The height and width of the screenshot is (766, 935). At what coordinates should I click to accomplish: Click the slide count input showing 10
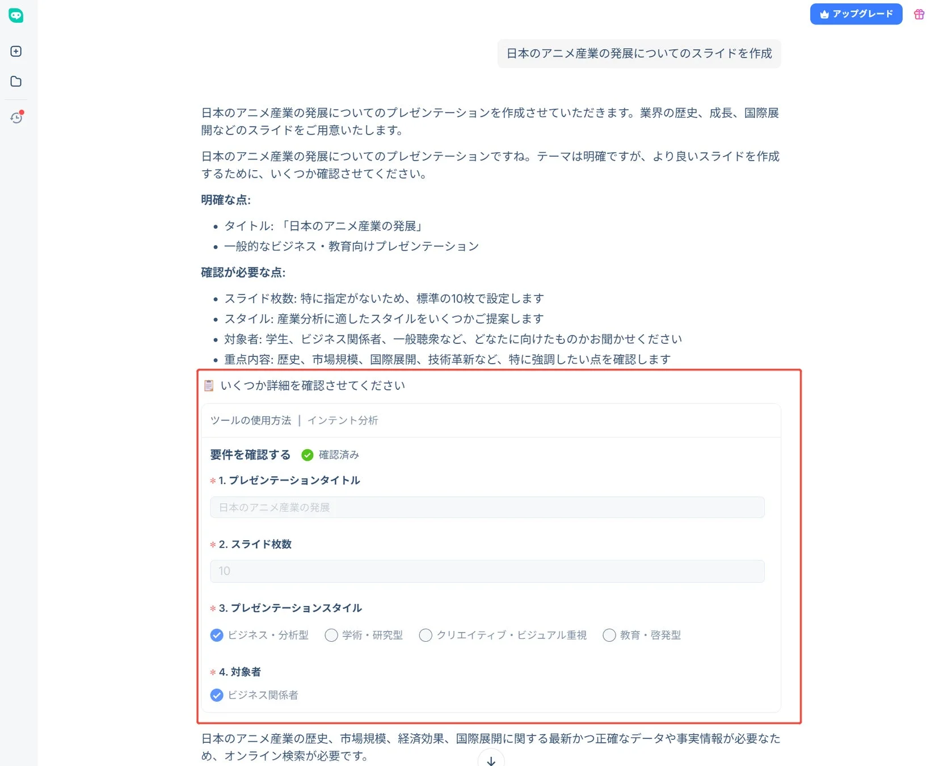487,571
